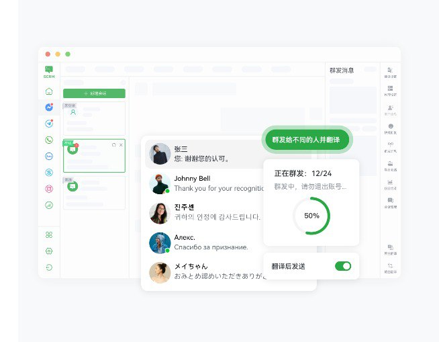Open the 群发消息 panel header

pos(342,70)
